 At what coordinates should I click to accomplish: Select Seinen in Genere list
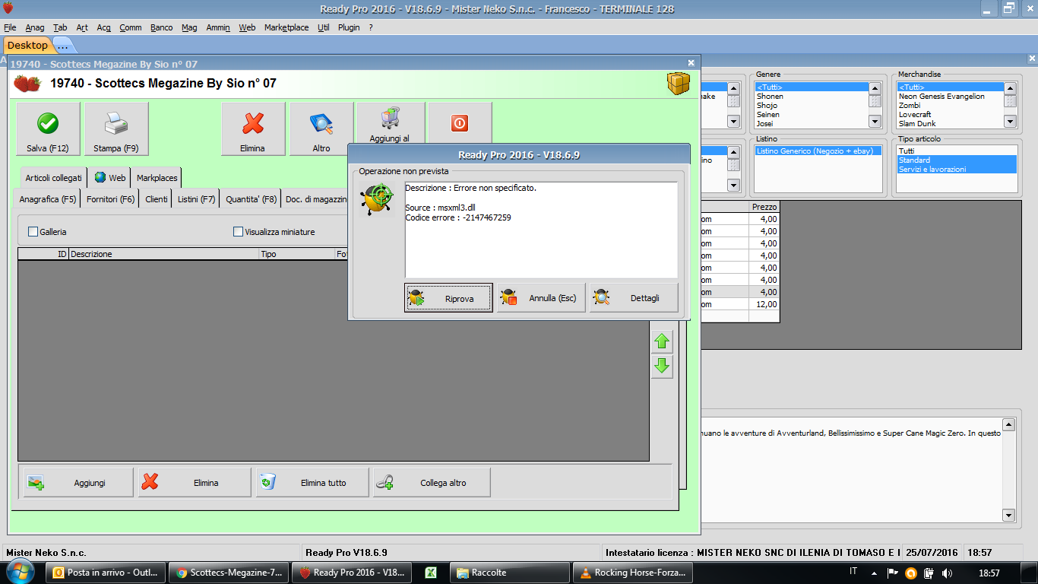812,115
